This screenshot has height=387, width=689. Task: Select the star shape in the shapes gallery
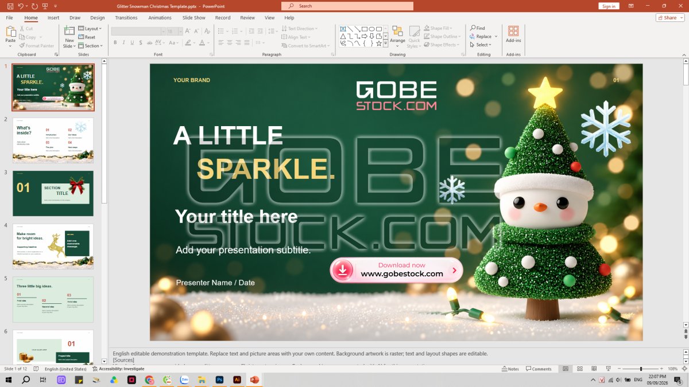[x=379, y=43]
